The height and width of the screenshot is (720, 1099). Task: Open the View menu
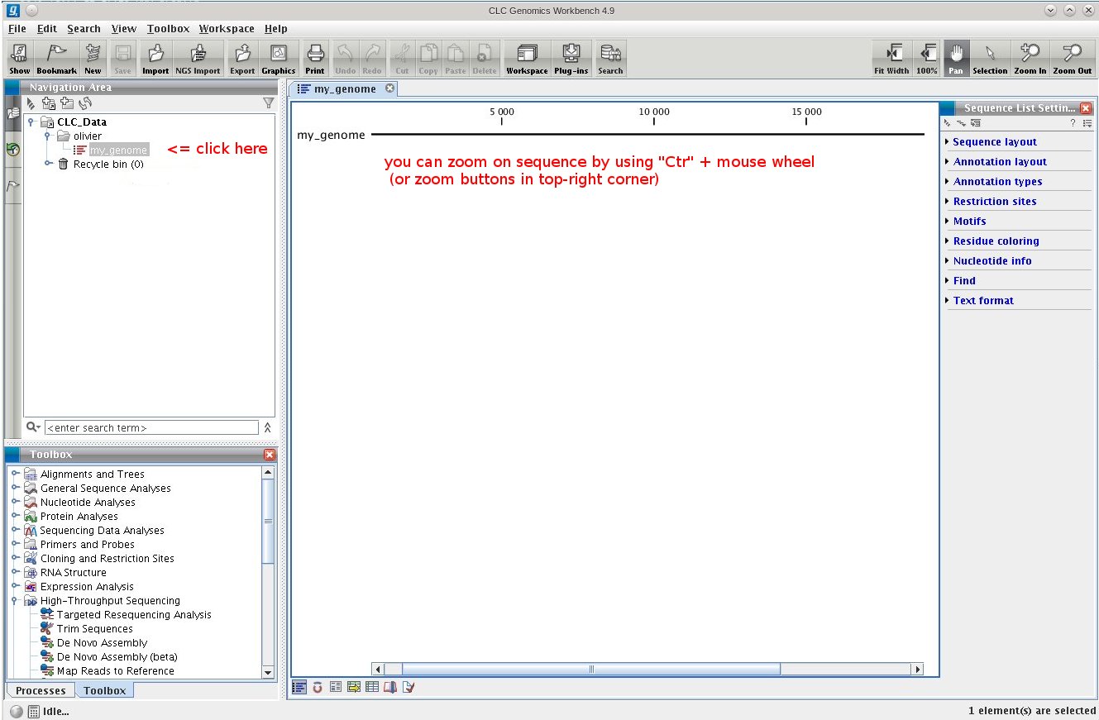[123, 29]
